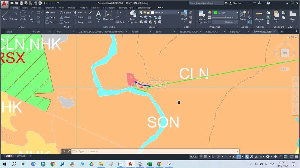Toggle Clean Screen mode
The image size is (300, 168).
292,157
